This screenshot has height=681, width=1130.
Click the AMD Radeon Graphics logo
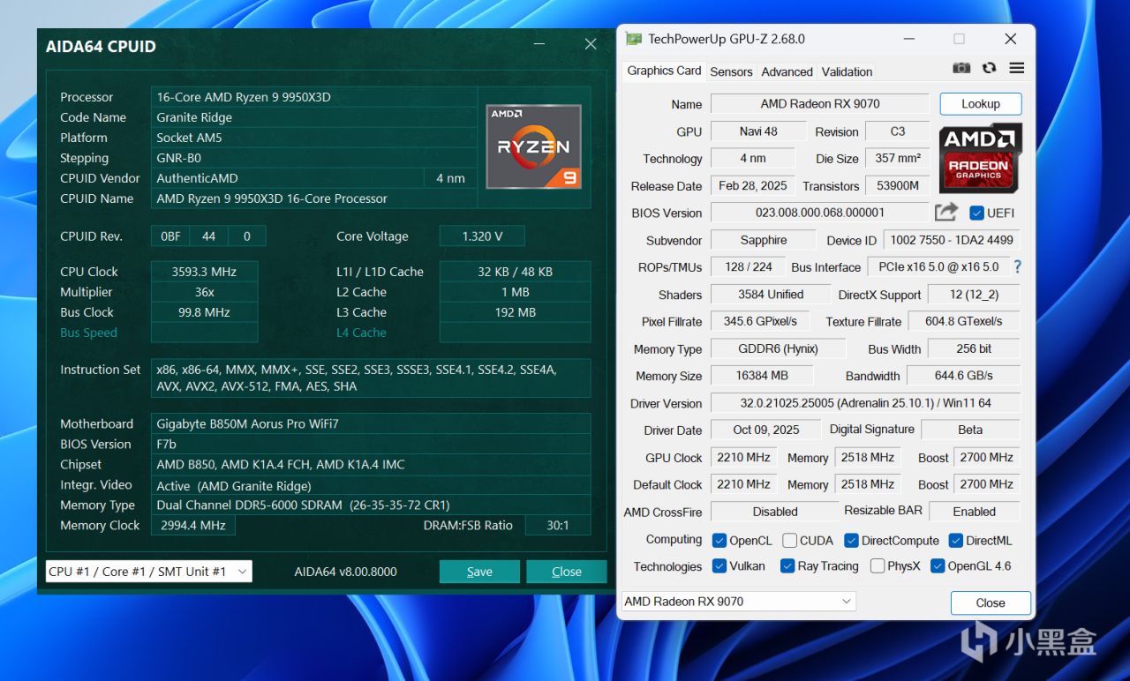[x=981, y=159]
